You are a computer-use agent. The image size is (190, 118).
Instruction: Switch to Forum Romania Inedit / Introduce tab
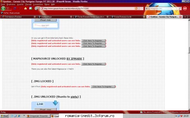tap(92, 17)
